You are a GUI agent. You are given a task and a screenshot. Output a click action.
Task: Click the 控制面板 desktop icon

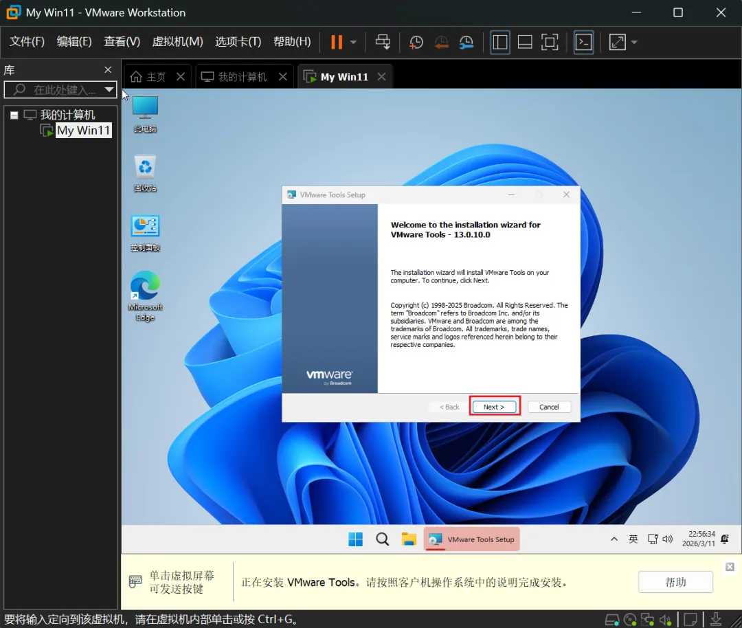[x=145, y=233]
